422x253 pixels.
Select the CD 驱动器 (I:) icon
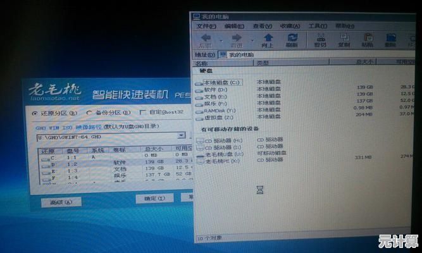point(200,148)
